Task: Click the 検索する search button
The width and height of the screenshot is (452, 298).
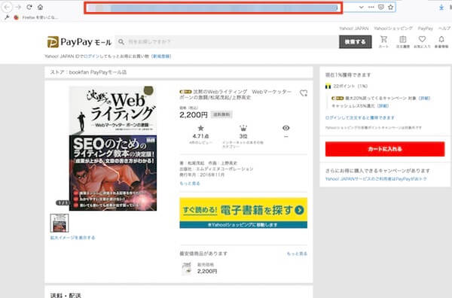Action: 355,42
